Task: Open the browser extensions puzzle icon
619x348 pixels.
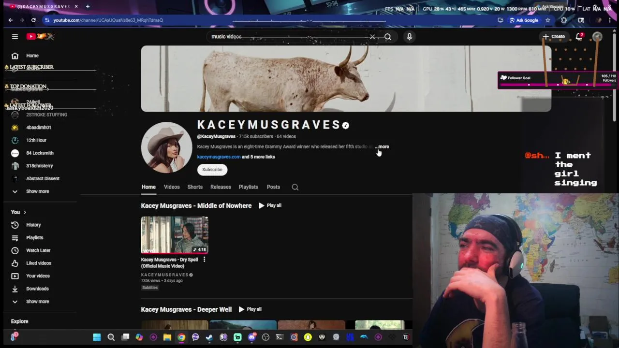Action: (564, 20)
